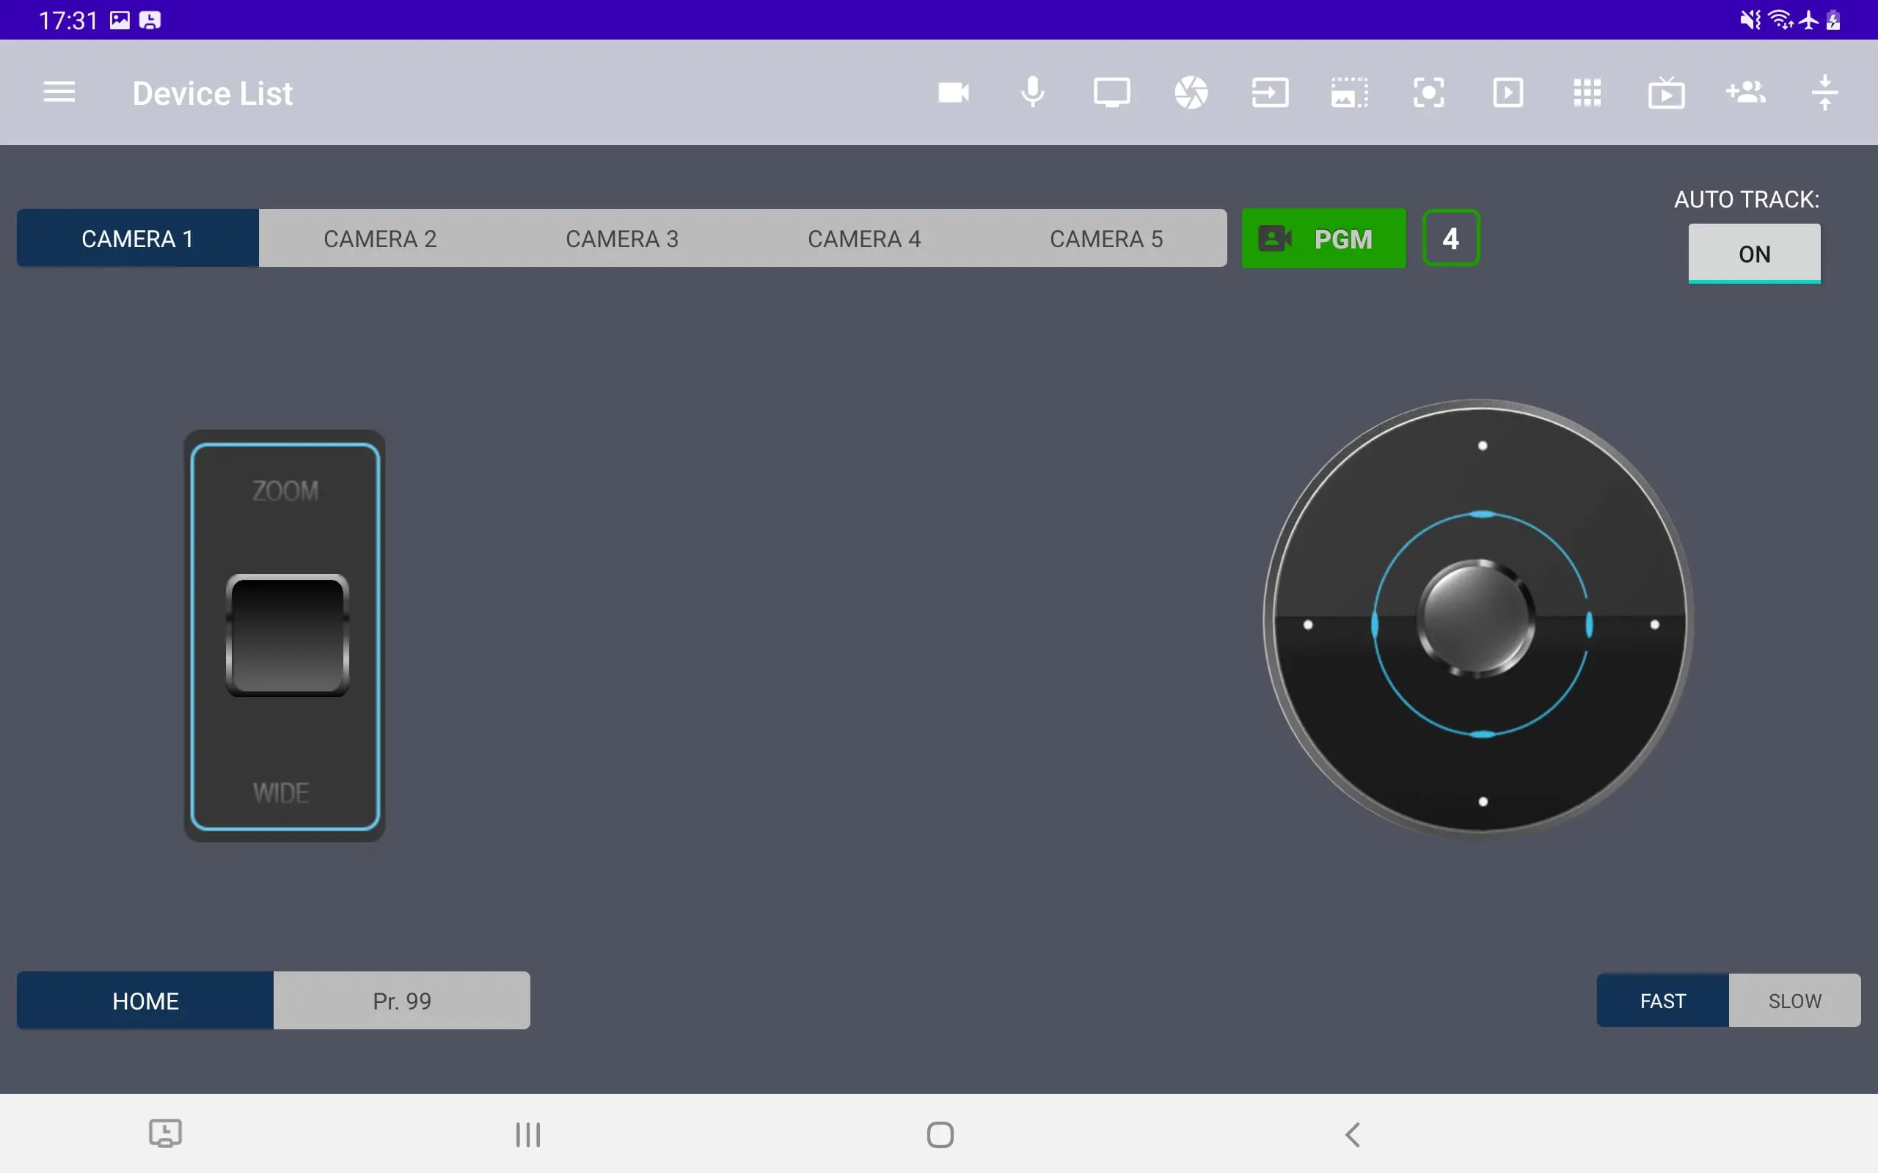Switch to the CAMERA 5 tab
1878x1173 pixels.
click(x=1106, y=238)
